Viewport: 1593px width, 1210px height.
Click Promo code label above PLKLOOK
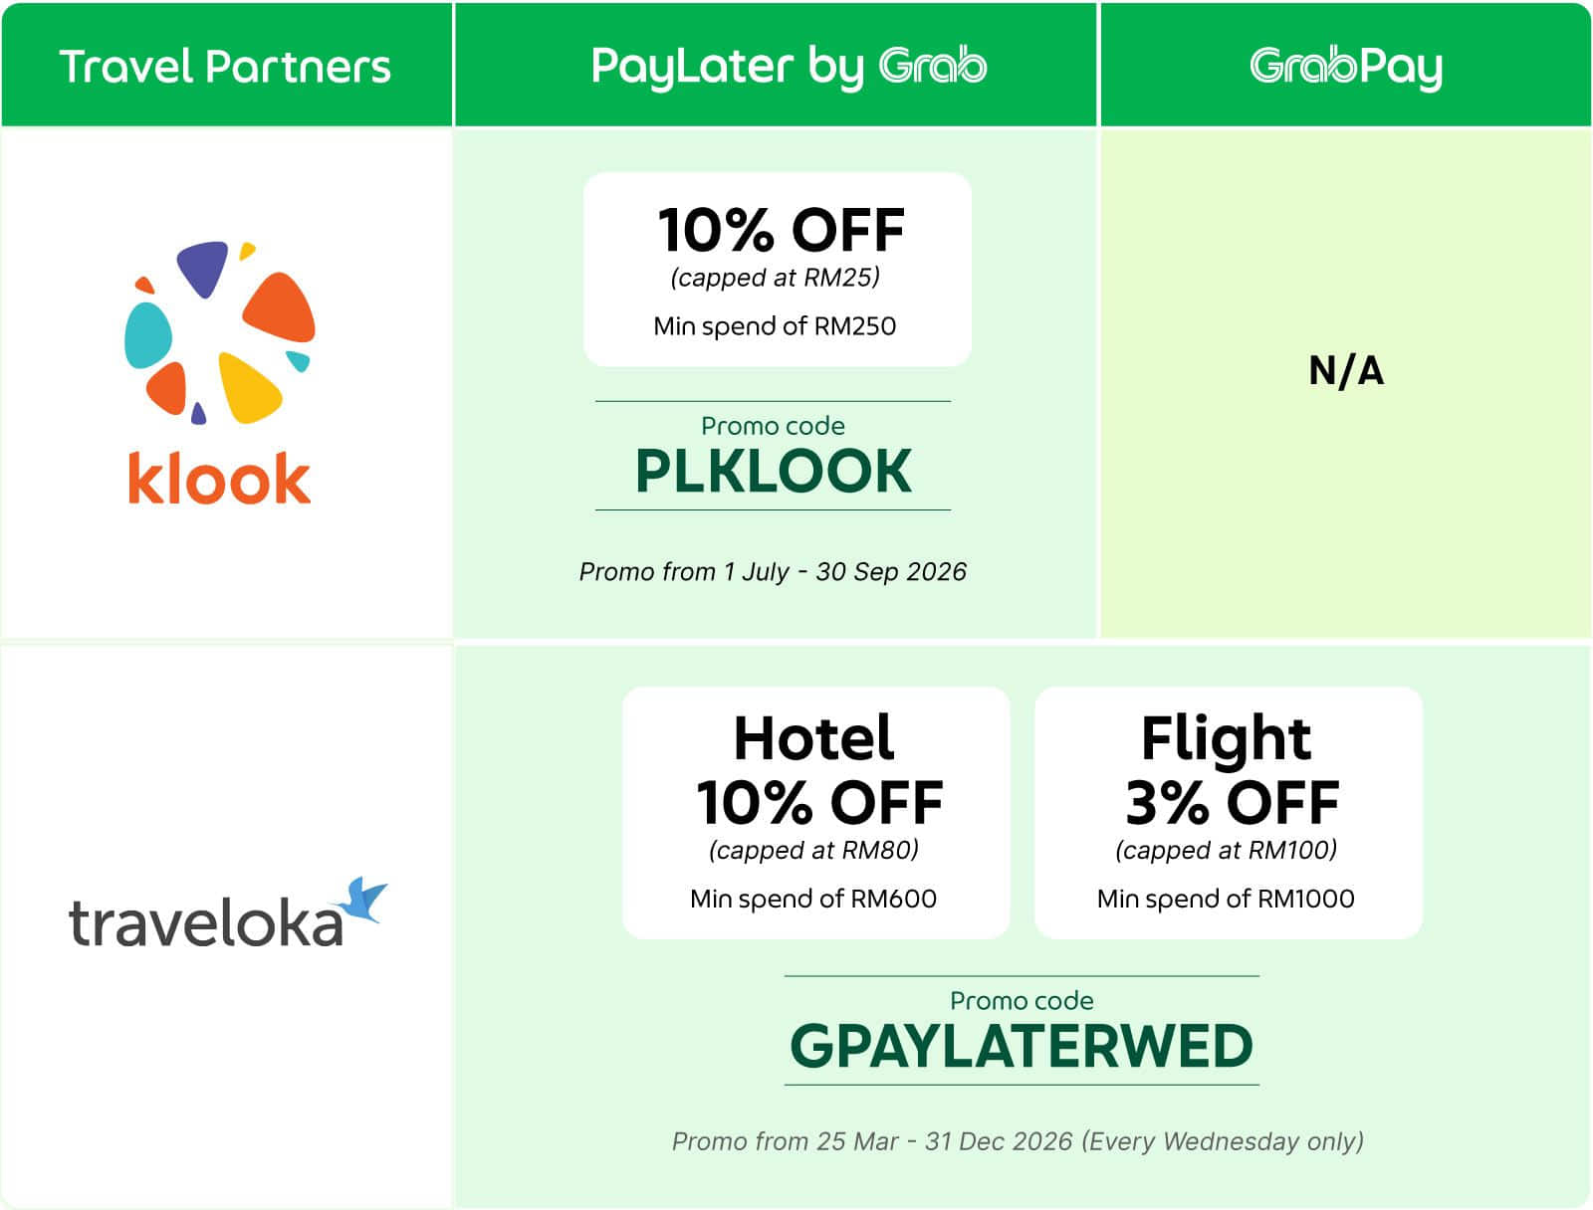coord(773,425)
